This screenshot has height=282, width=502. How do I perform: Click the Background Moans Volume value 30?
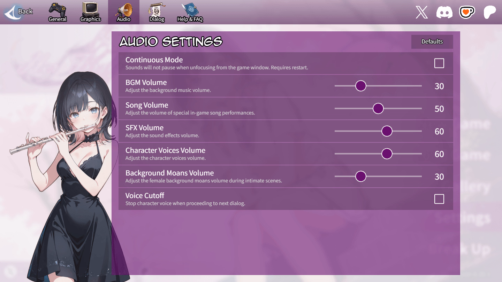(439, 177)
